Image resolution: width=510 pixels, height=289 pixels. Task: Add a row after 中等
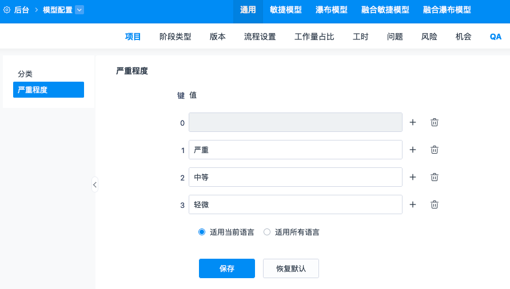point(413,177)
